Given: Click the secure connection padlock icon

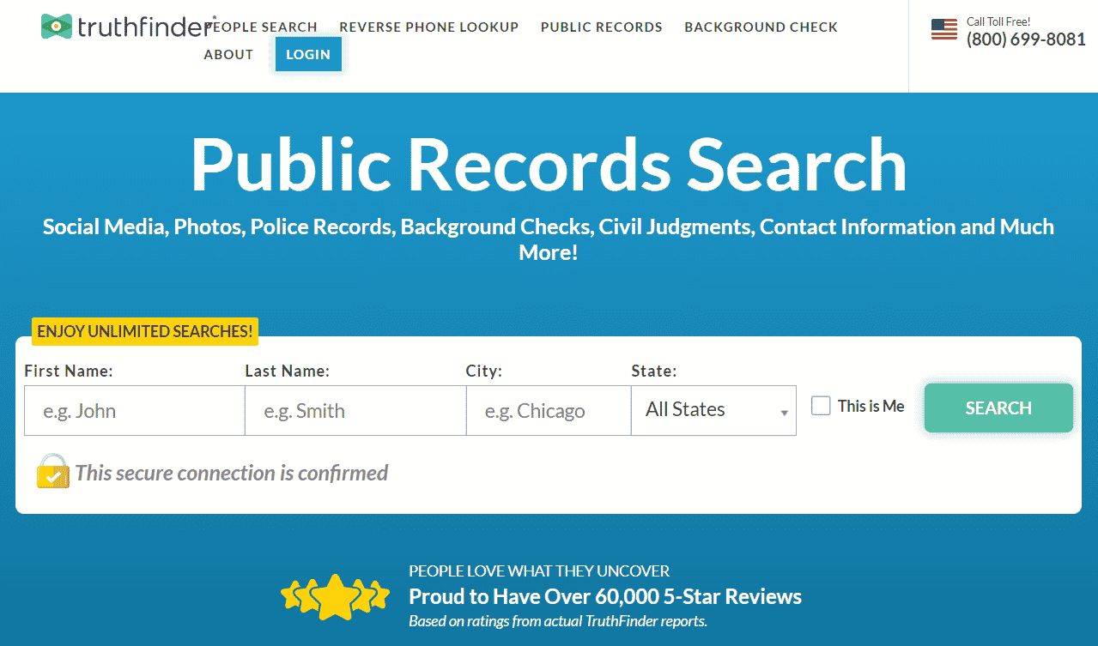Looking at the screenshot, I should [x=52, y=472].
